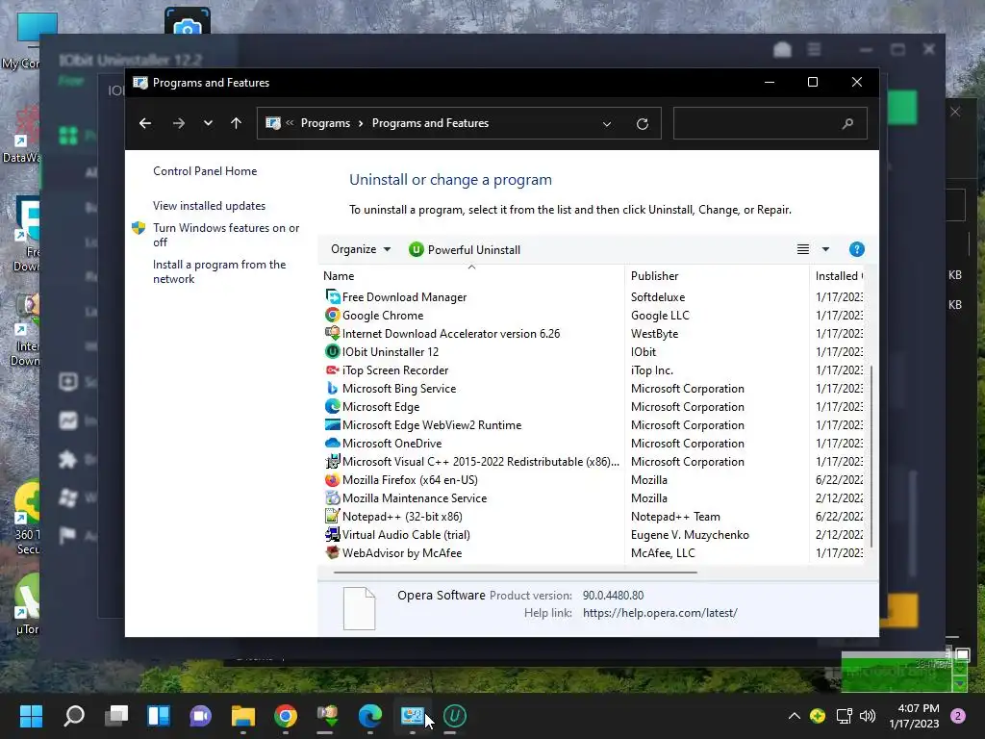Open Install a program from the network
The width and height of the screenshot is (985, 739).
[219, 271]
